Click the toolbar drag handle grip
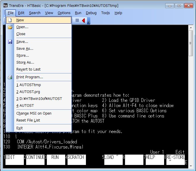Image resolution: width=196 pixels, height=171 pixels. pos(5,20)
